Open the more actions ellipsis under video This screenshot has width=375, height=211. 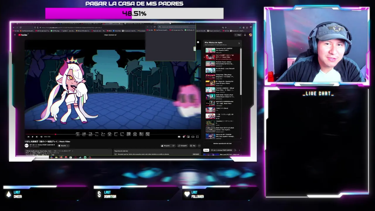click(x=199, y=146)
